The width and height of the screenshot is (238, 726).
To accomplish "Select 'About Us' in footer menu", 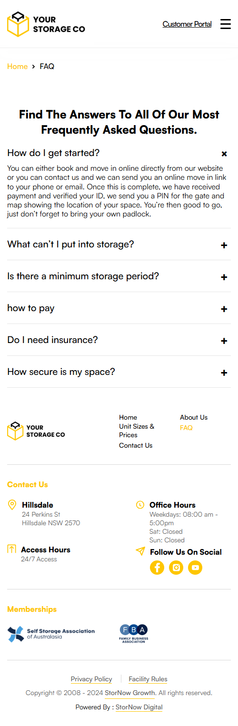I will (x=194, y=417).
